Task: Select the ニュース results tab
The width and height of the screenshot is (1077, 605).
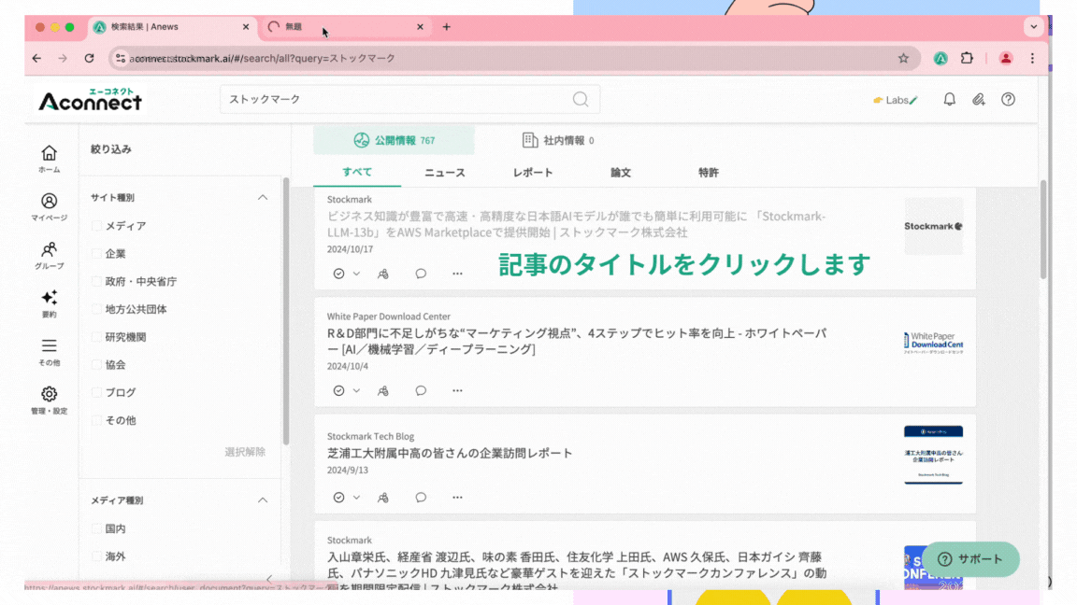Action: coord(445,173)
